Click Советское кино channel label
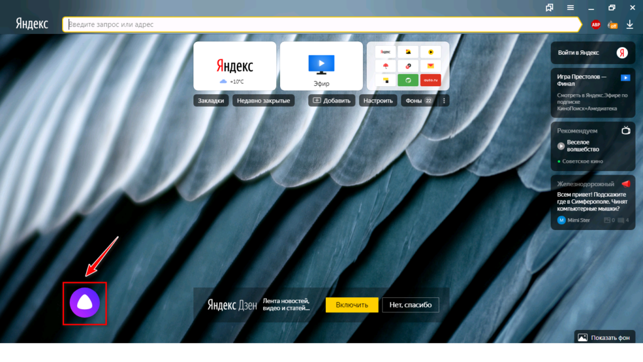Screen dimensions: 643x362 point(582,162)
